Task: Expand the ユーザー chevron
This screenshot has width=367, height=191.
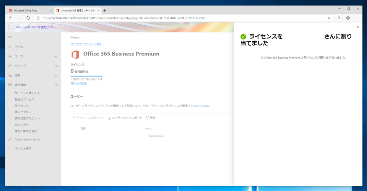Action: (x=56, y=56)
